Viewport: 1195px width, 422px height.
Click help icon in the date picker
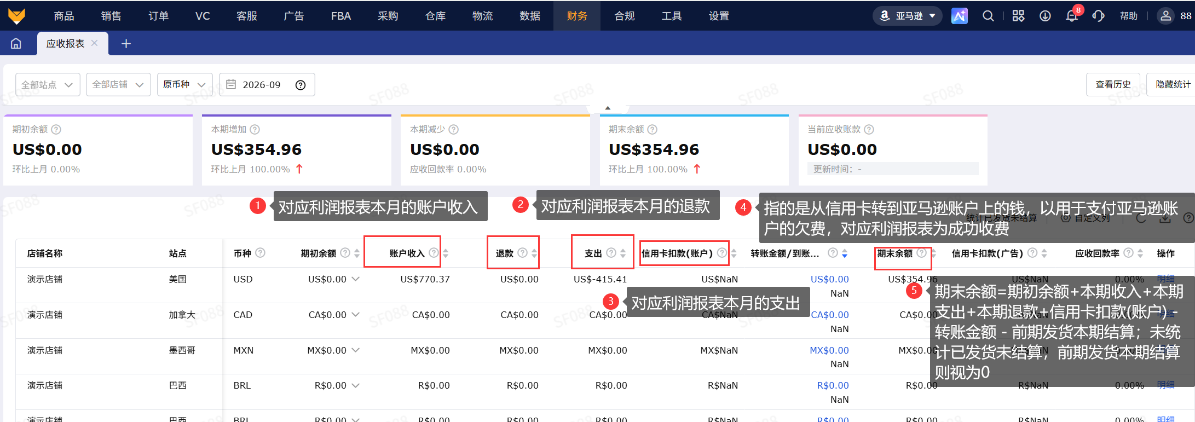(301, 85)
